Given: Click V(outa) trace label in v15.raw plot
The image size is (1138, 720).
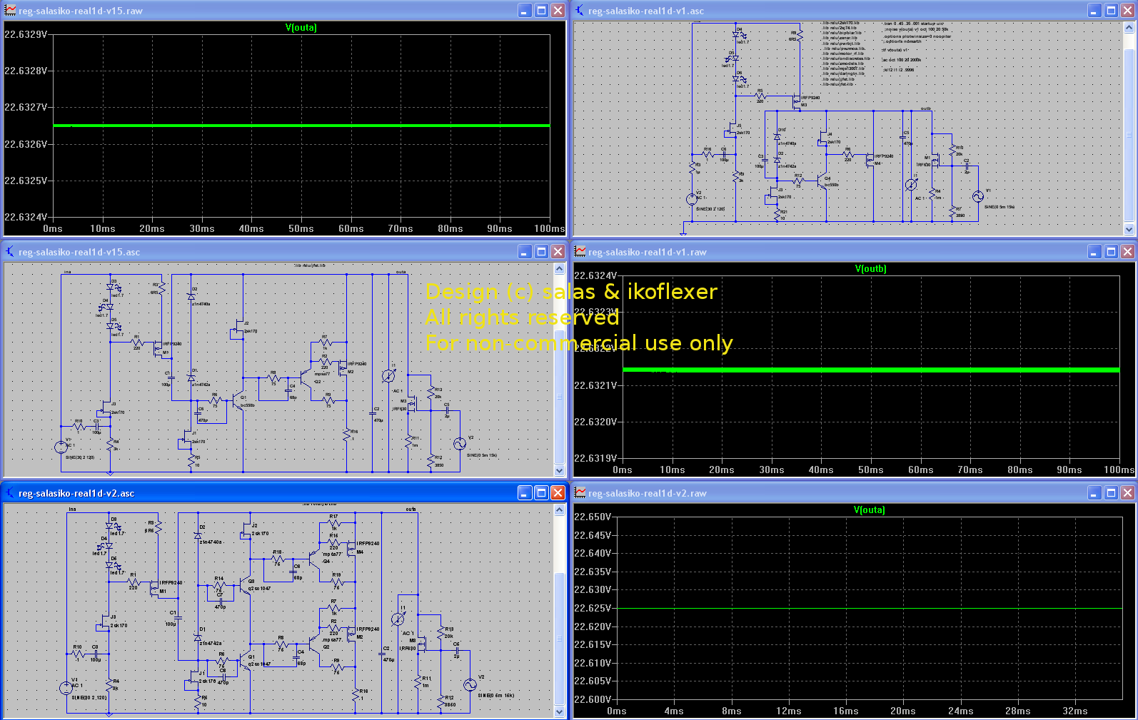Looking at the screenshot, I should coord(301,28).
